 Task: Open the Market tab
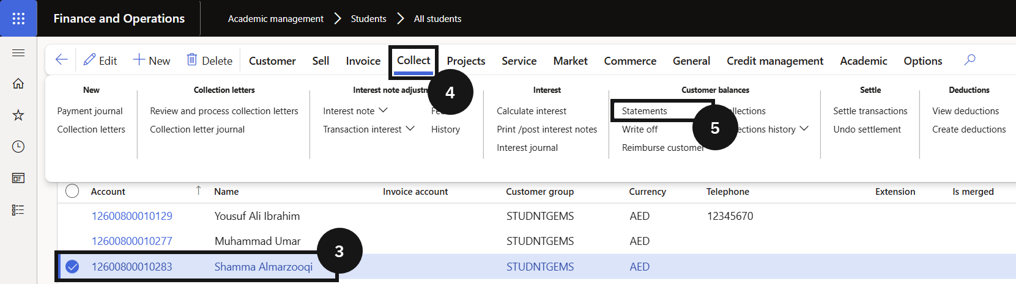pyautogui.click(x=570, y=61)
